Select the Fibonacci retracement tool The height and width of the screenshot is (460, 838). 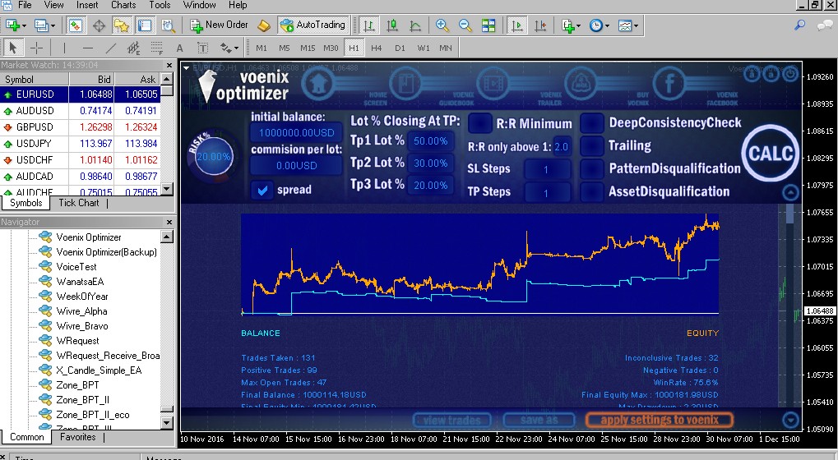point(156,48)
